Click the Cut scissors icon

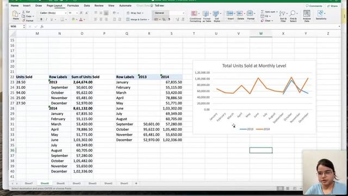click(x=23, y=12)
